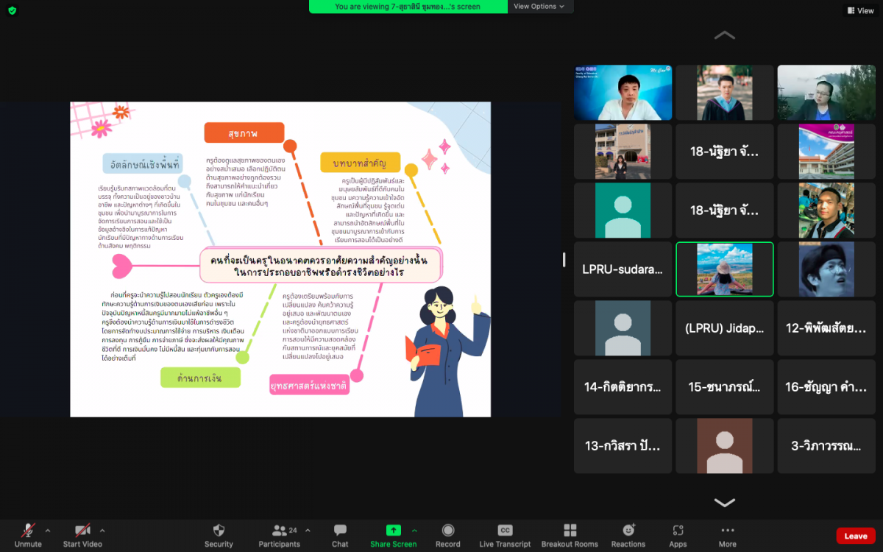Open the More options icon

728,530
